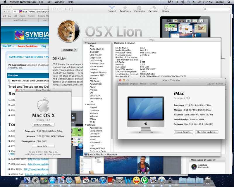Switch to the Displays tab in About This Mac
Screen dimensions: 234x187
pos(134,84)
